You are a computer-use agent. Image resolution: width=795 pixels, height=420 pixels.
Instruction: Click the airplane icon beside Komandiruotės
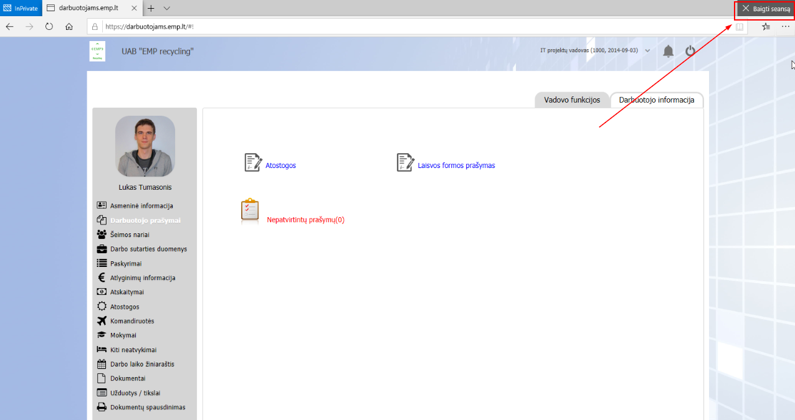102,320
